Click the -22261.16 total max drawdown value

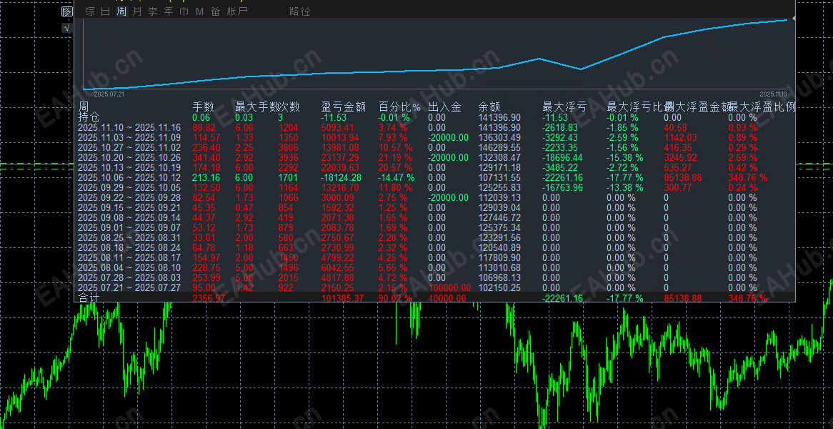point(562,298)
